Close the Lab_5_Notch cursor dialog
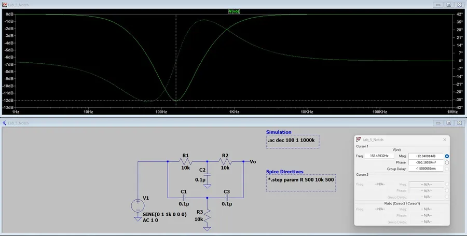467x236 pixels. 445,140
